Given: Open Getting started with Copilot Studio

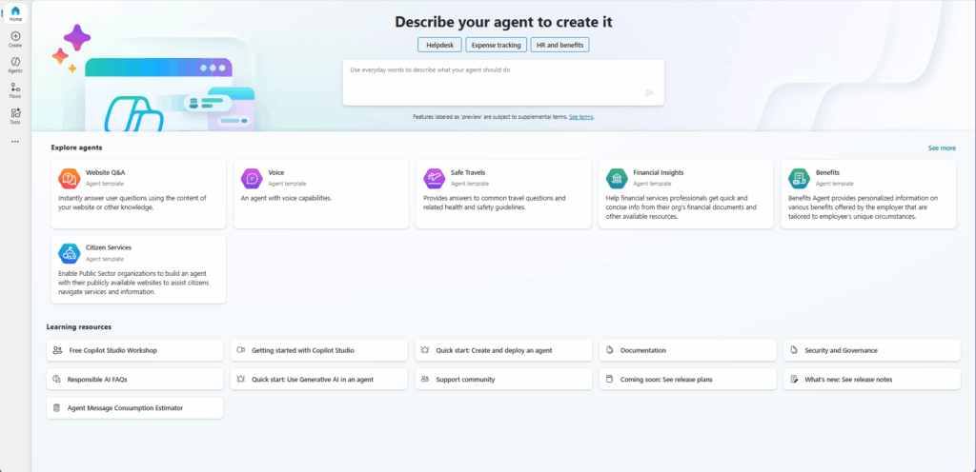Looking at the screenshot, I should click(x=302, y=350).
